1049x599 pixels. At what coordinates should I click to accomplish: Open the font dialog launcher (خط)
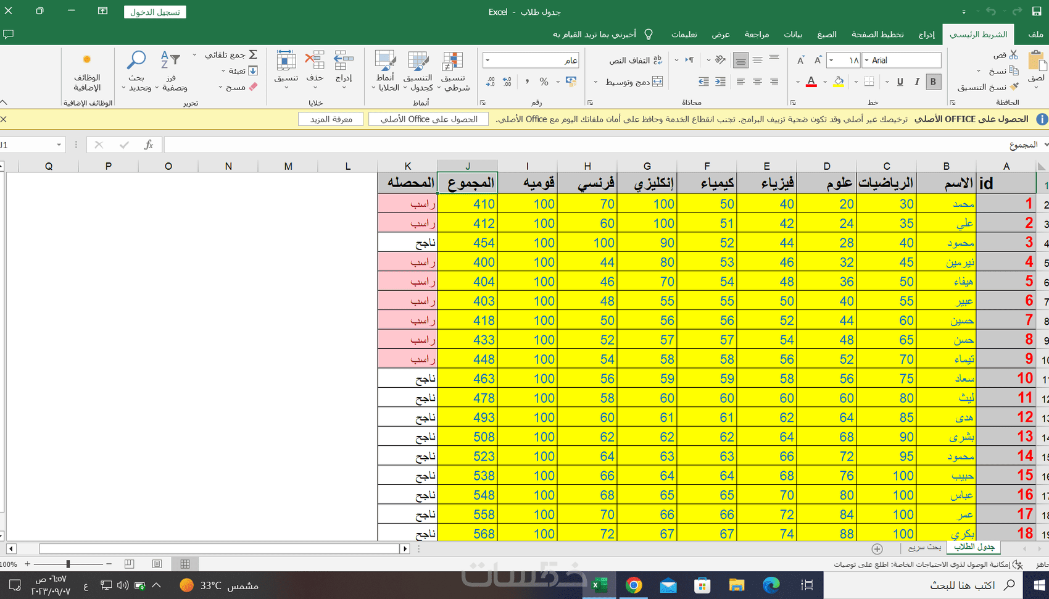pyautogui.click(x=793, y=103)
